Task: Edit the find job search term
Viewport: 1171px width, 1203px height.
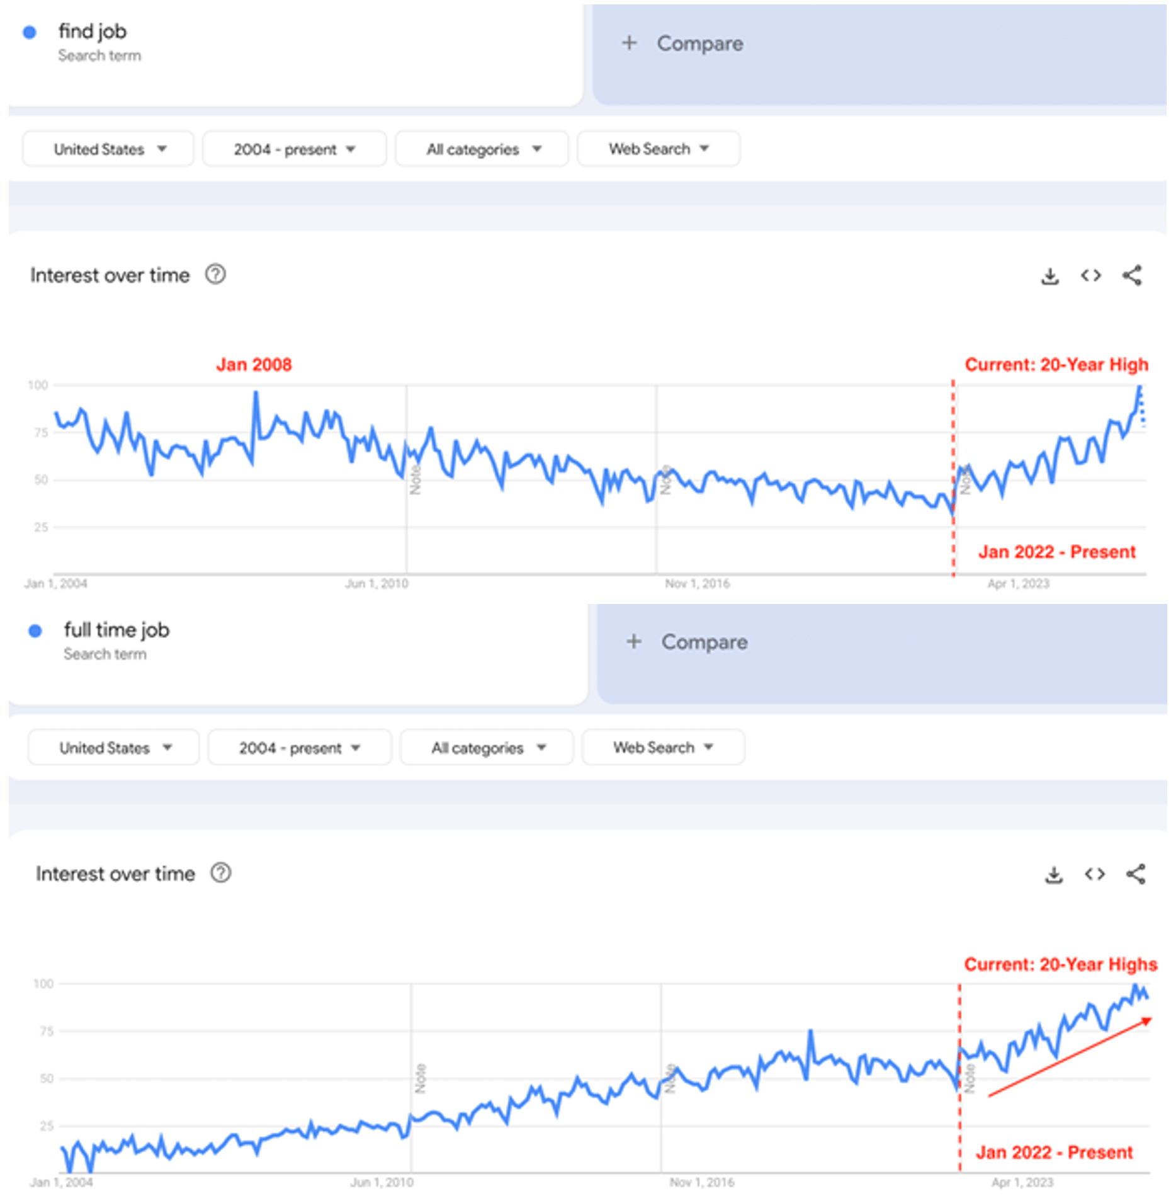Action: (93, 31)
